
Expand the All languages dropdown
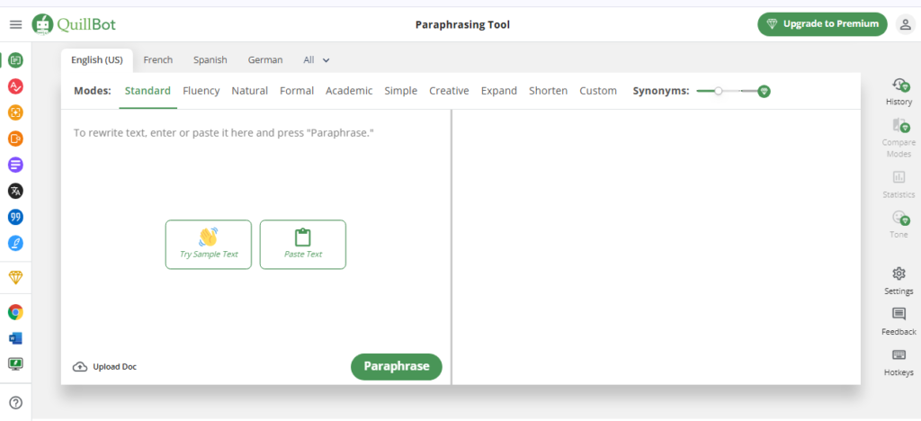(317, 60)
